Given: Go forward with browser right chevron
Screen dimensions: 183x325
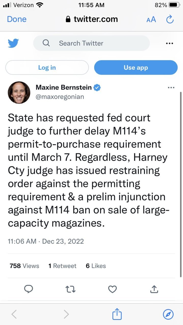Looking at the screenshot, I should point(66,314).
